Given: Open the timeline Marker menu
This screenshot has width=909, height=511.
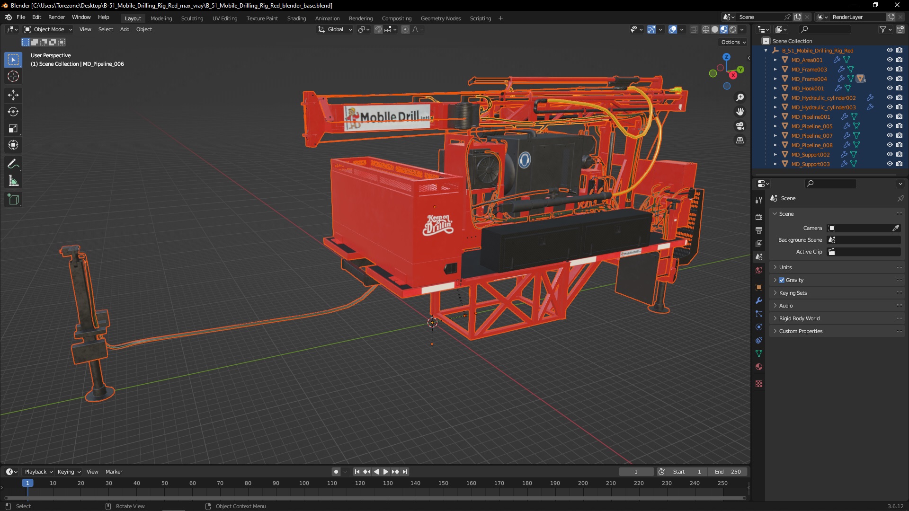Looking at the screenshot, I should coord(114,472).
